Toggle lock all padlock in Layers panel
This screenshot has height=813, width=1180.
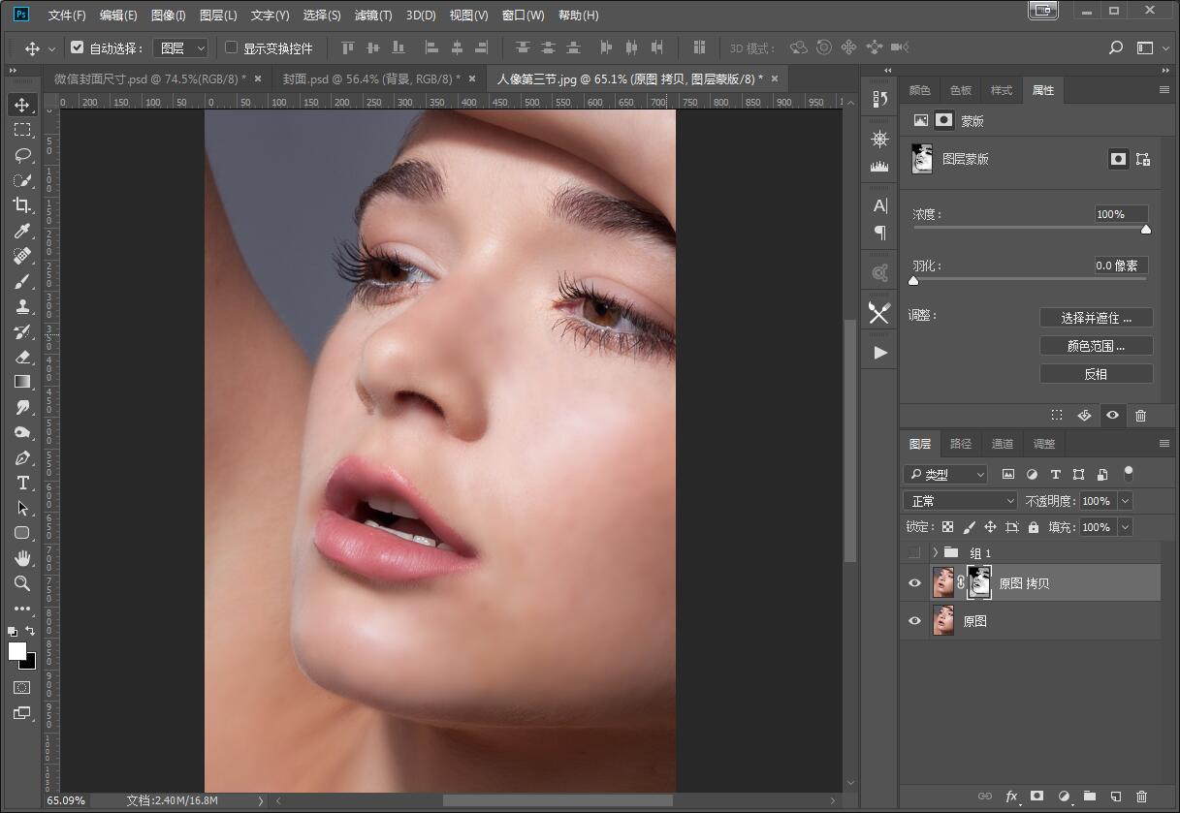click(x=1033, y=527)
